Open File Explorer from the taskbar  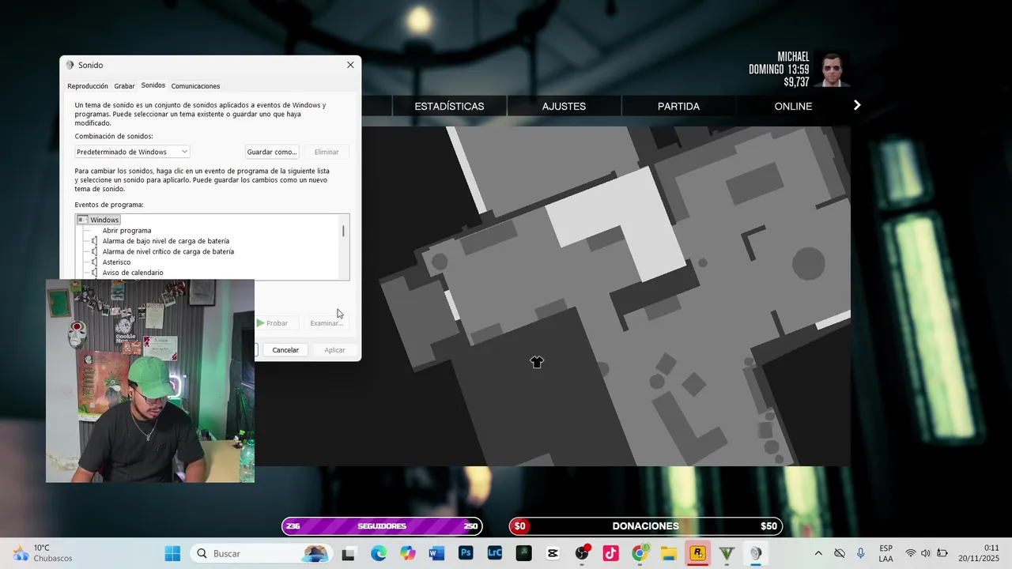pyautogui.click(x=669, y=553)
